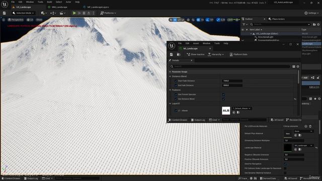Open the Build menu in main editor
The image size is (322, 181).
[x=49, y=2]
